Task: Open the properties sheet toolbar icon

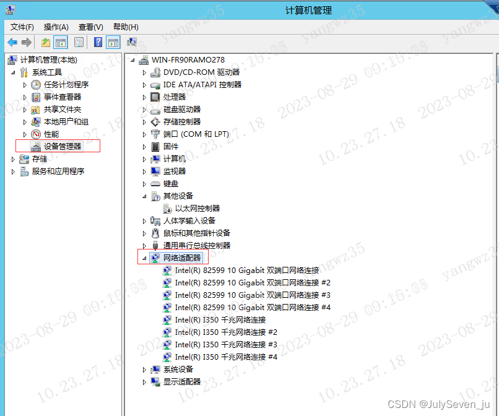Action: coord(79,42)
